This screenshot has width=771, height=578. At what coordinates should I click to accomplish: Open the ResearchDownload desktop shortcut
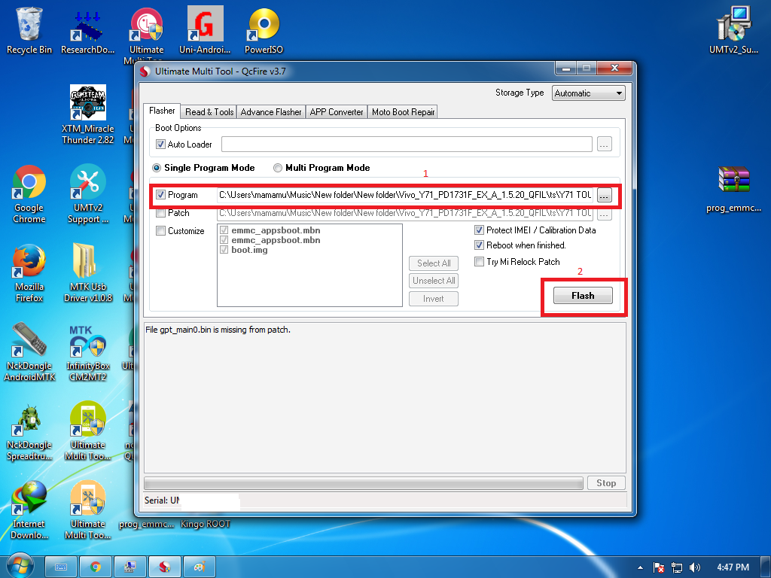tap(87, 30)
